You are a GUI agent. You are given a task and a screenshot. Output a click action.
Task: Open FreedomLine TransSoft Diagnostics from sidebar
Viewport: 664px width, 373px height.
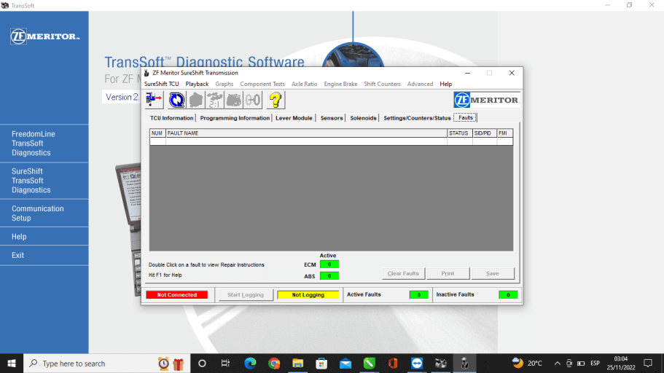pyautogui.click(x=34, y=144)
